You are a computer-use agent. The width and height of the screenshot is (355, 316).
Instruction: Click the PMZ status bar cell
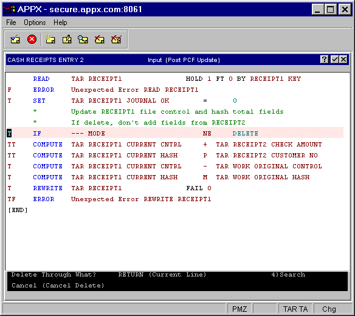pyautogui.click(x=240, y=309)
